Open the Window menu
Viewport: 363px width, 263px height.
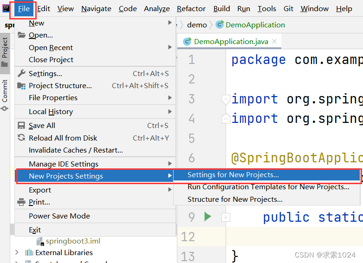pos(314,9)
